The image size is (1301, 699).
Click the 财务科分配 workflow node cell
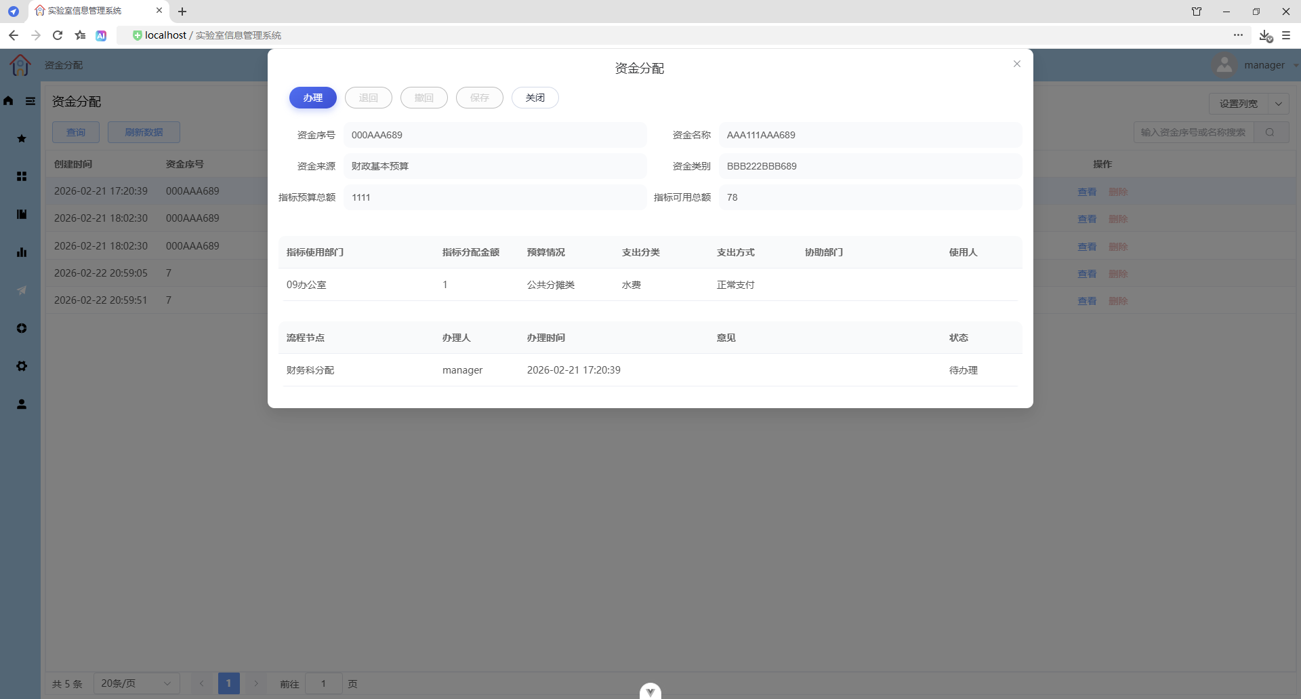(310, 370)
